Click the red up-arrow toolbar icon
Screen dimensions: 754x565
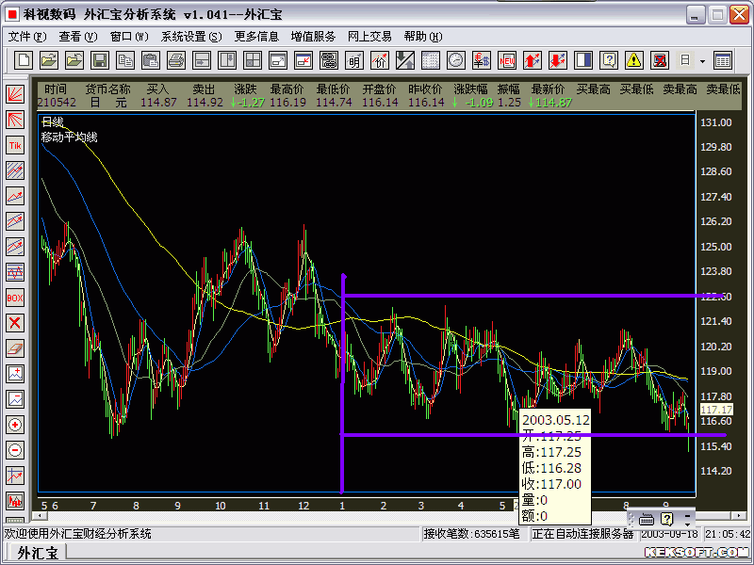pyautogui.click(x=533, y=60)
